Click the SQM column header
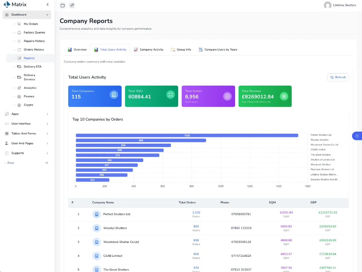 tap(272, 203)
